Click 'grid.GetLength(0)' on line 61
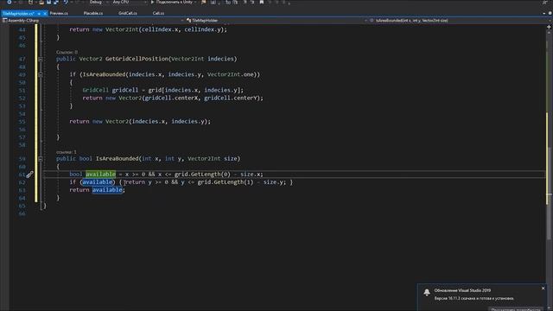 point(202,175)
